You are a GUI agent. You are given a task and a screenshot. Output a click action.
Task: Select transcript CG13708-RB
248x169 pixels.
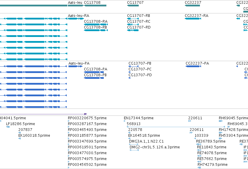[x=95, y=27]
